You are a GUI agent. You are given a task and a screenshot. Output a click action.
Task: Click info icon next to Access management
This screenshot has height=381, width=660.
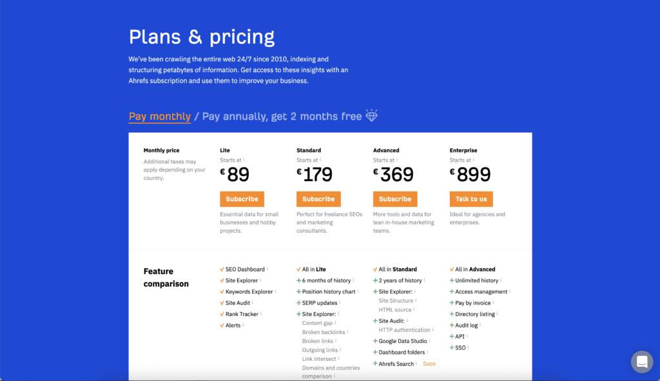coord(511,291)
